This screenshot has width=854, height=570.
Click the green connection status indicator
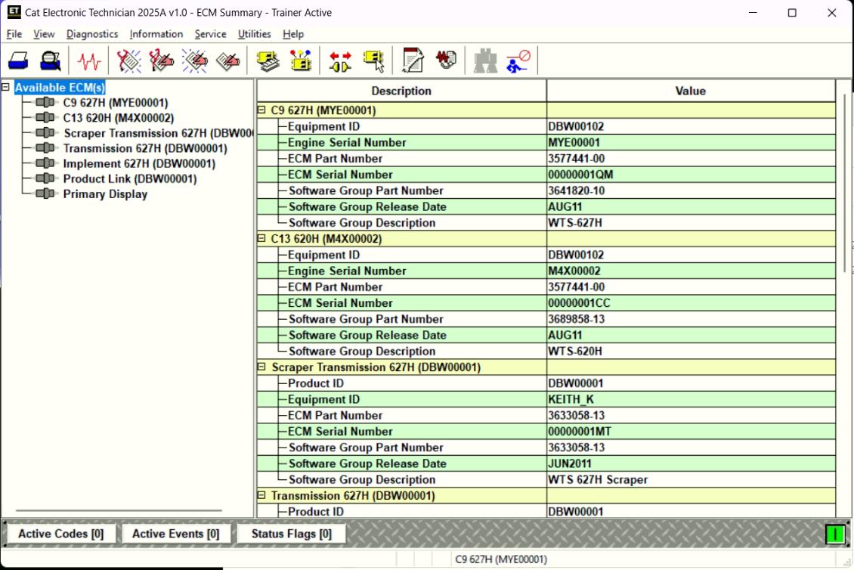pyautogui.click(x=834, y=534)
